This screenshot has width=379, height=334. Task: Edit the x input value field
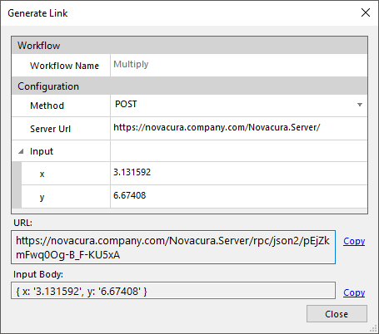point(238,173)
